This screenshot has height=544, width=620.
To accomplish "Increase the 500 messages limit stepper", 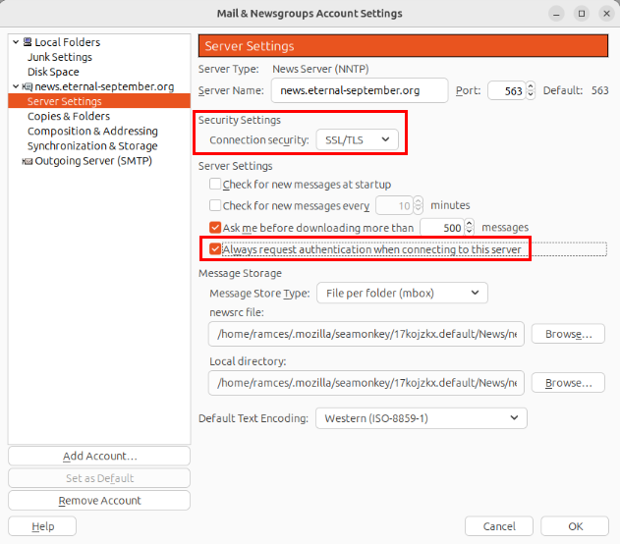I will tap(469, 223).
